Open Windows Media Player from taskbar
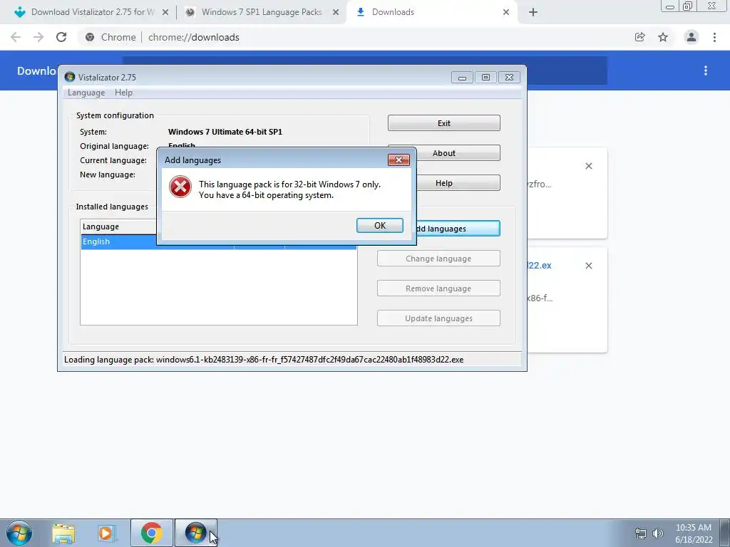The width and height of the screenshot is (730, 547). pyautogui.click(x=107, y=533)
